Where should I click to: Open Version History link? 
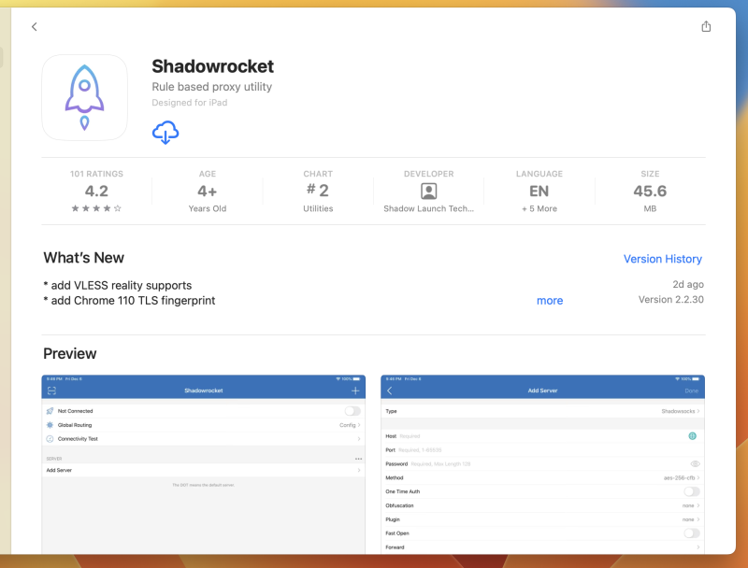pyautogui.click(x=663, y=259)
